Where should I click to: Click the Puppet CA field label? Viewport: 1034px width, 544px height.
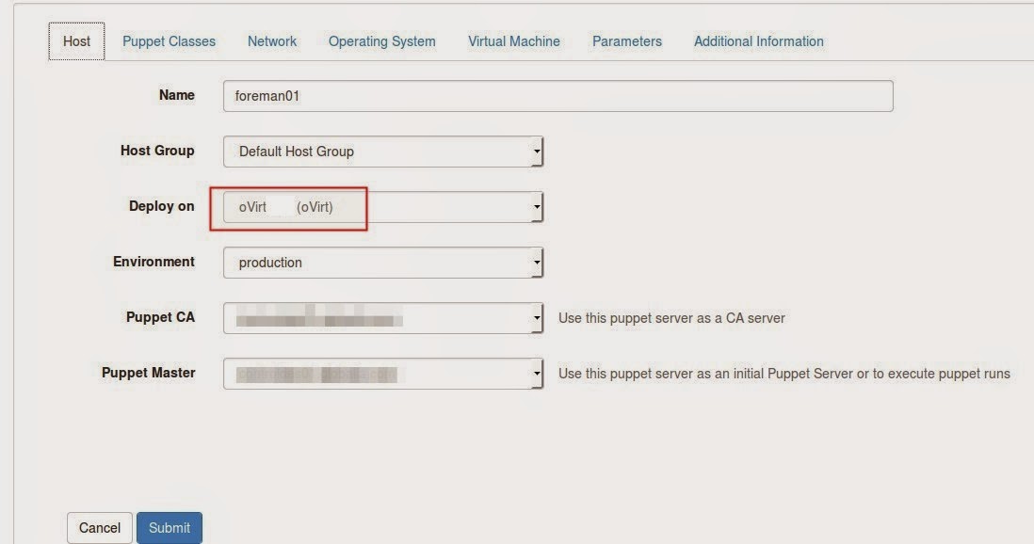tap(160, 317)
